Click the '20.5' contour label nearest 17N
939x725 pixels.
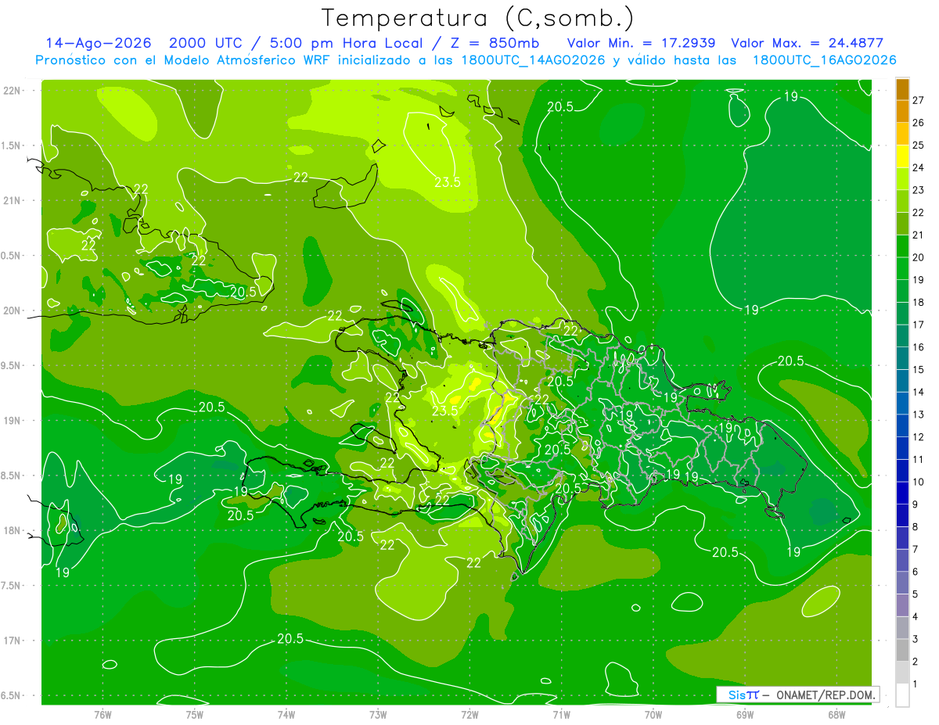(x=290, y=639)
